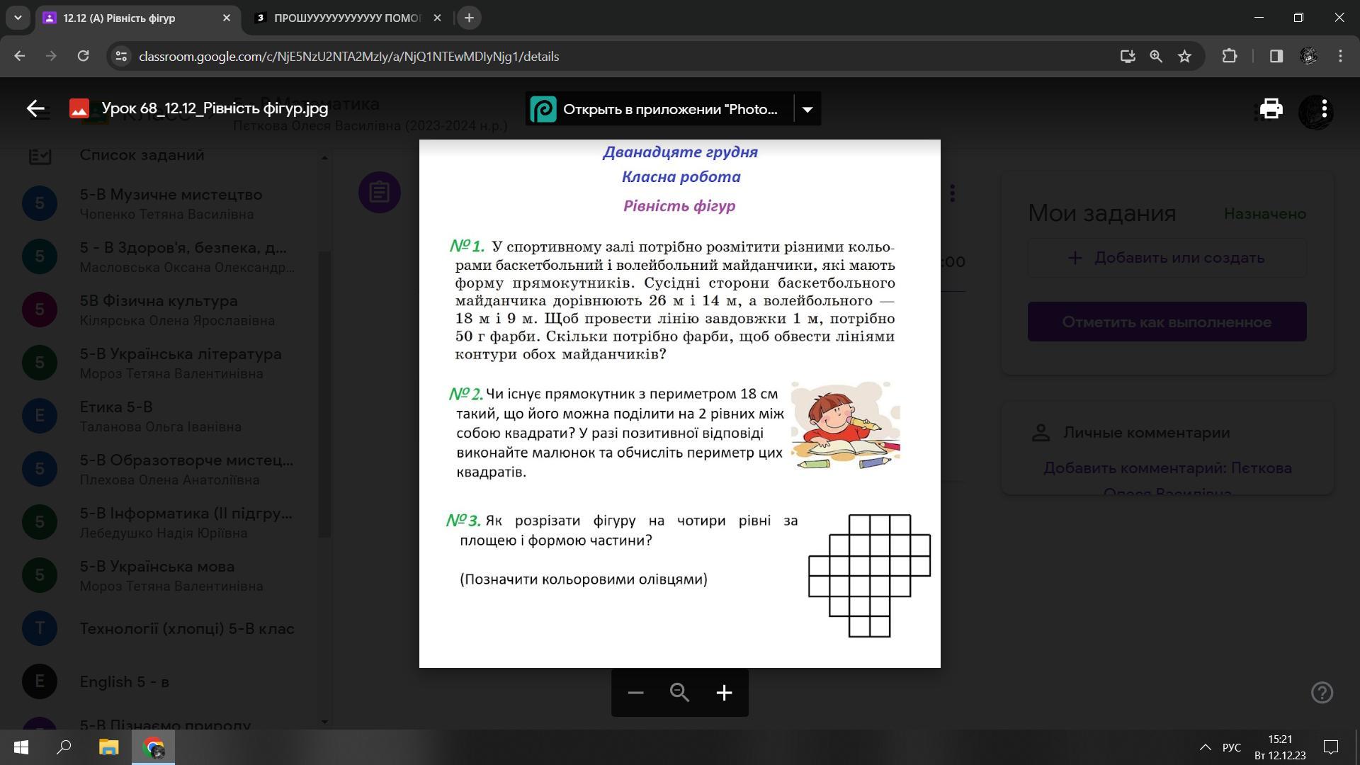The height and width of the screenshot is (765, 1360).
Task: Open a new browser tab
Action: click(x=469, y=18)
